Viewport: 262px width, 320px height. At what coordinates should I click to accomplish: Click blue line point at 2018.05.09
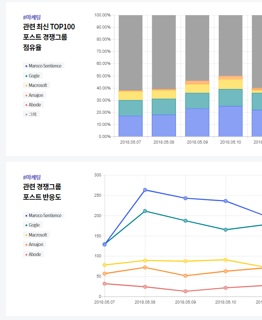[185, 198]
